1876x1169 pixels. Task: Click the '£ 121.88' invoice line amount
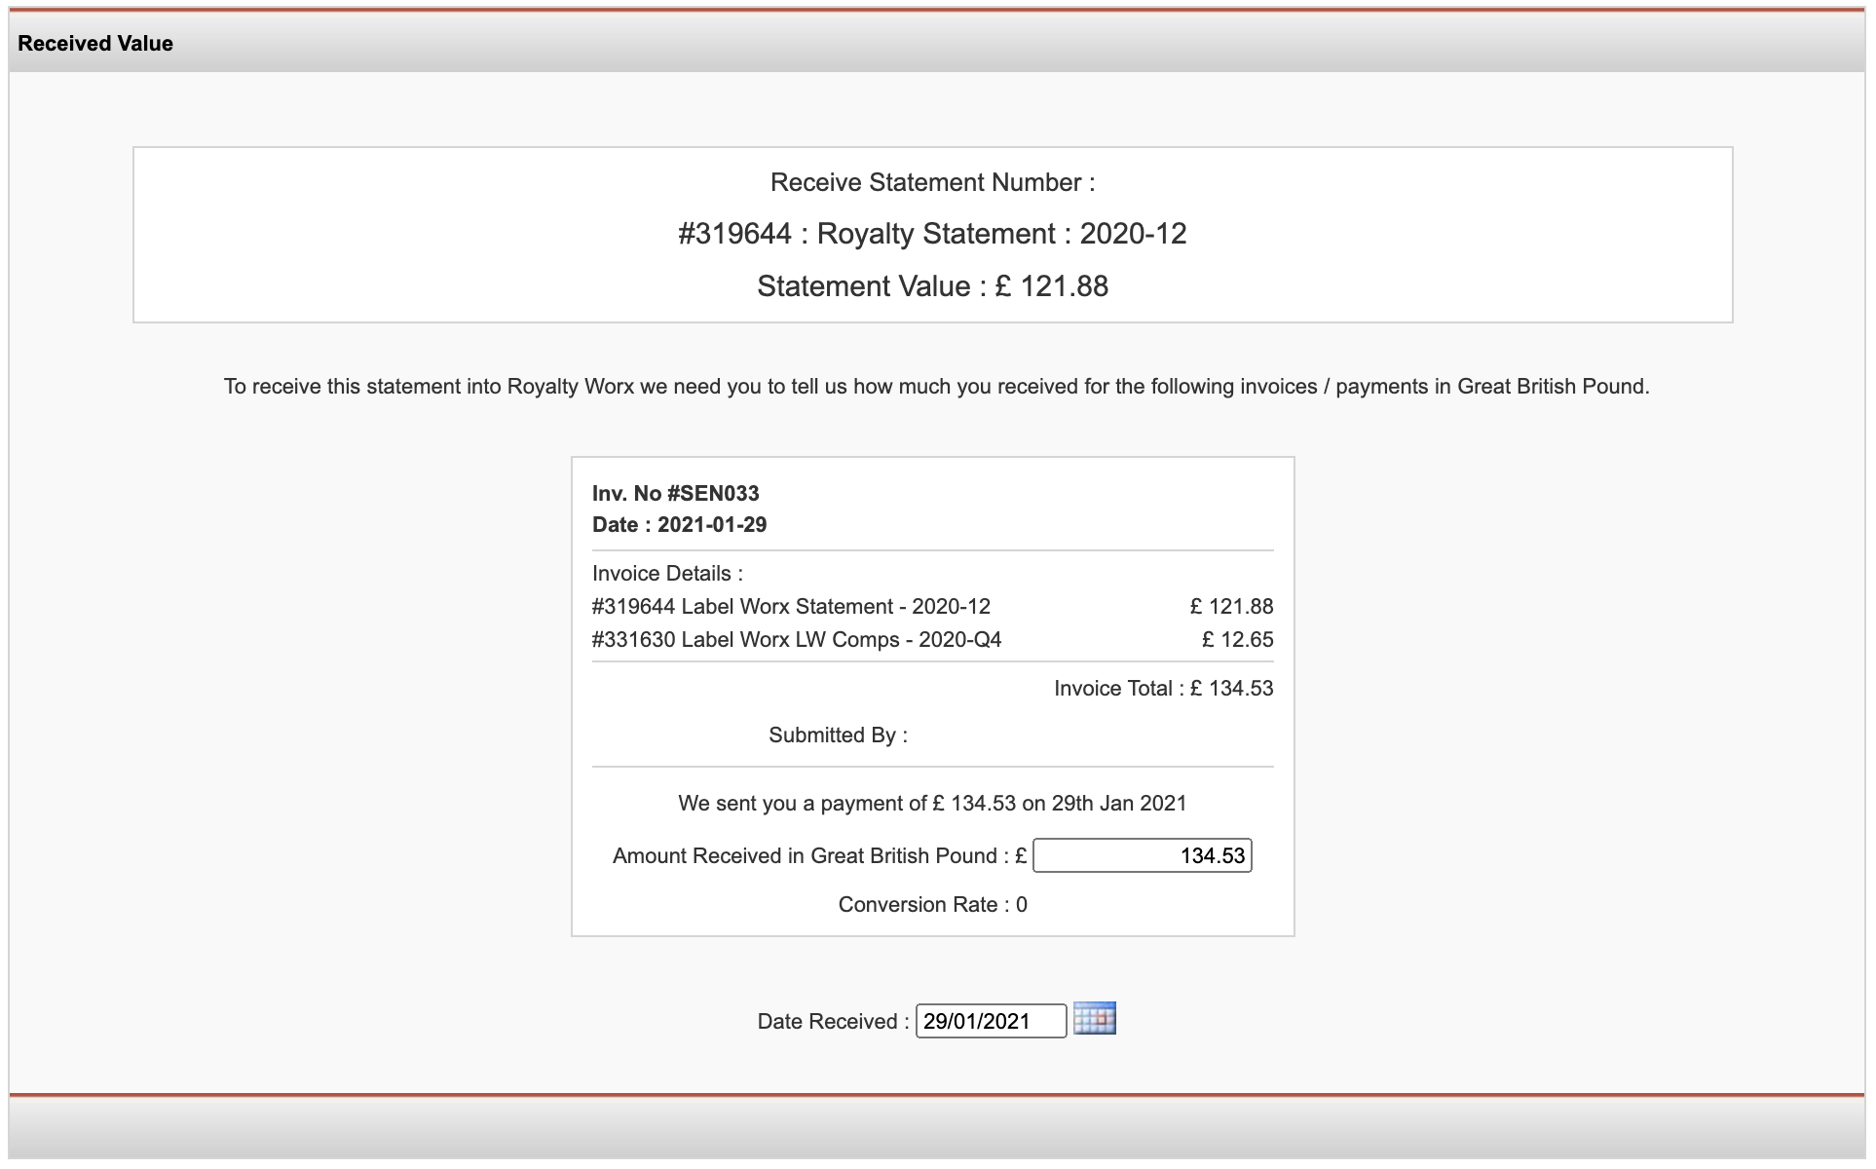[1231, 607]
